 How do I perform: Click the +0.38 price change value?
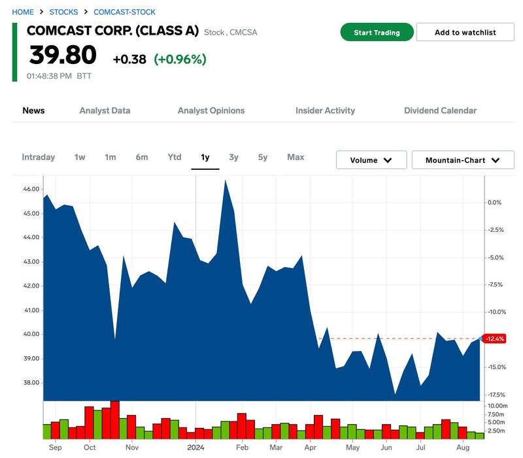[x=129, y=59]
